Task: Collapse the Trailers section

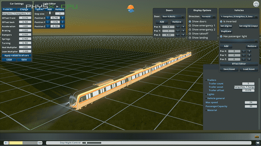Action: pos(206,80)
